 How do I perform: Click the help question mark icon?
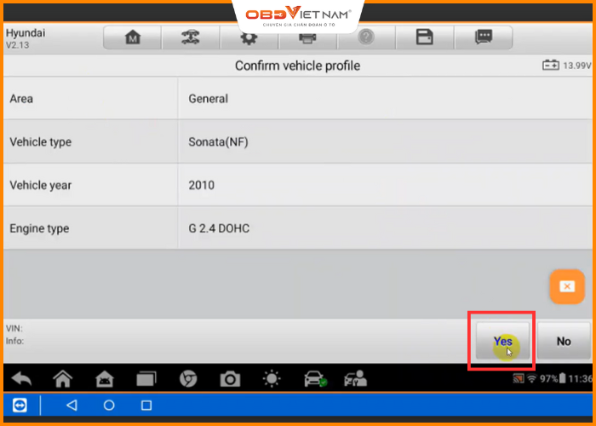click(366, 37)
